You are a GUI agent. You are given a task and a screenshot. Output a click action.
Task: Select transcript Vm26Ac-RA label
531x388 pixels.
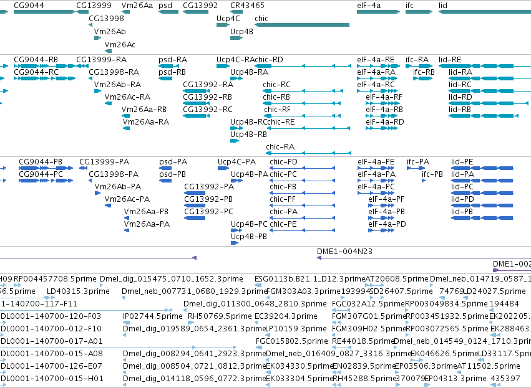pyautogui.click(x=127, y=97)
